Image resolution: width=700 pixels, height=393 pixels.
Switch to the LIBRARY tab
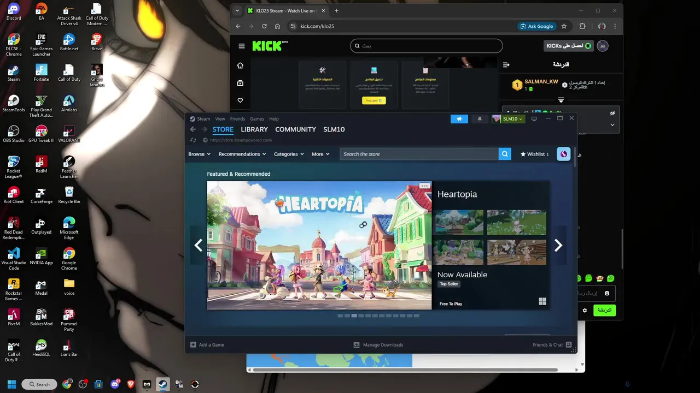pos(254,129)
